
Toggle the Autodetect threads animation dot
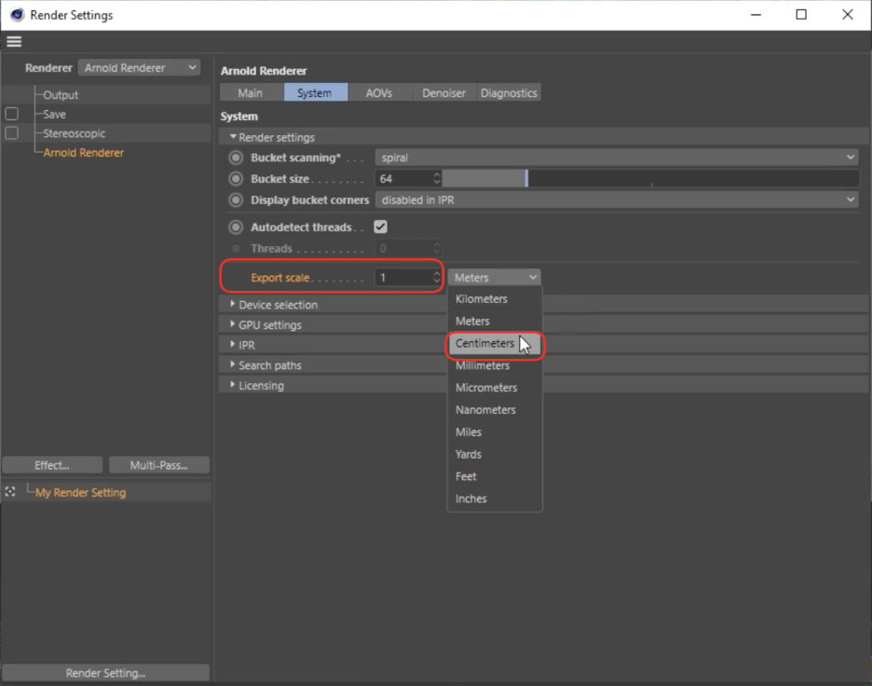tap(236, 227)
